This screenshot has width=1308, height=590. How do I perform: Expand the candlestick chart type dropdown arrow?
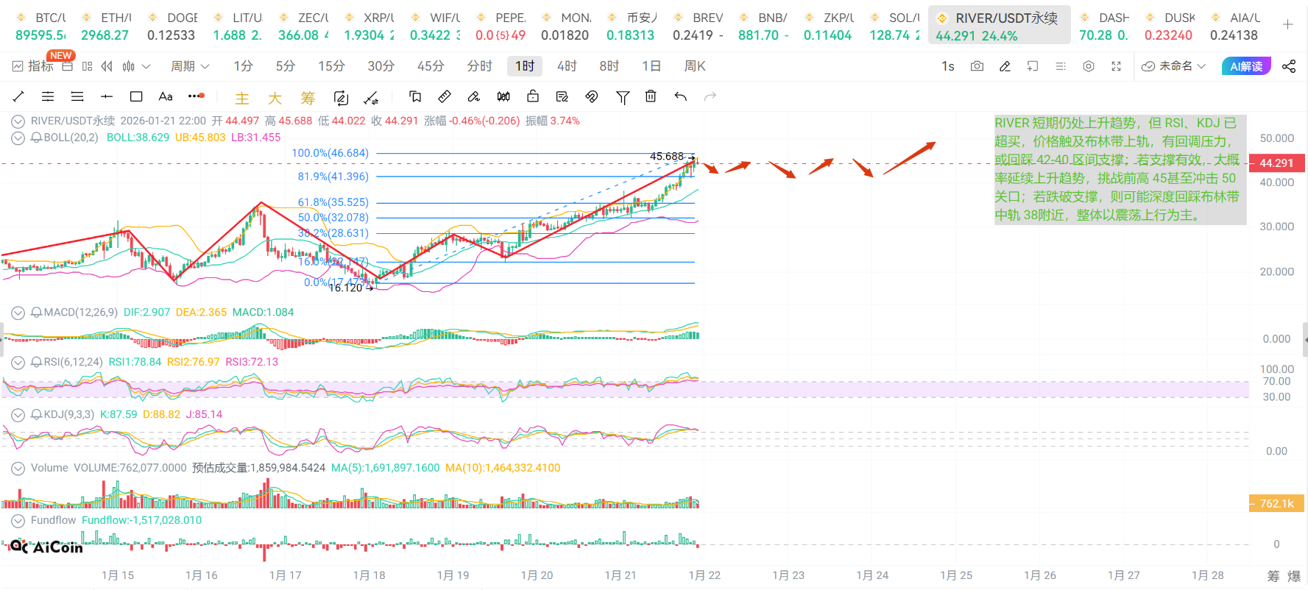click(146, 66)
